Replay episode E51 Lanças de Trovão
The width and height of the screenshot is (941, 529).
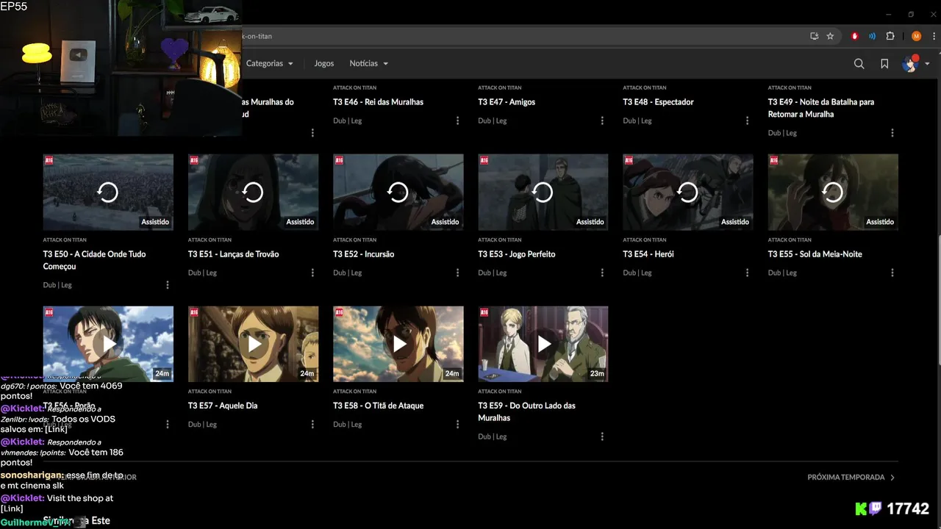pyautogui.click(x=253, y=192)
